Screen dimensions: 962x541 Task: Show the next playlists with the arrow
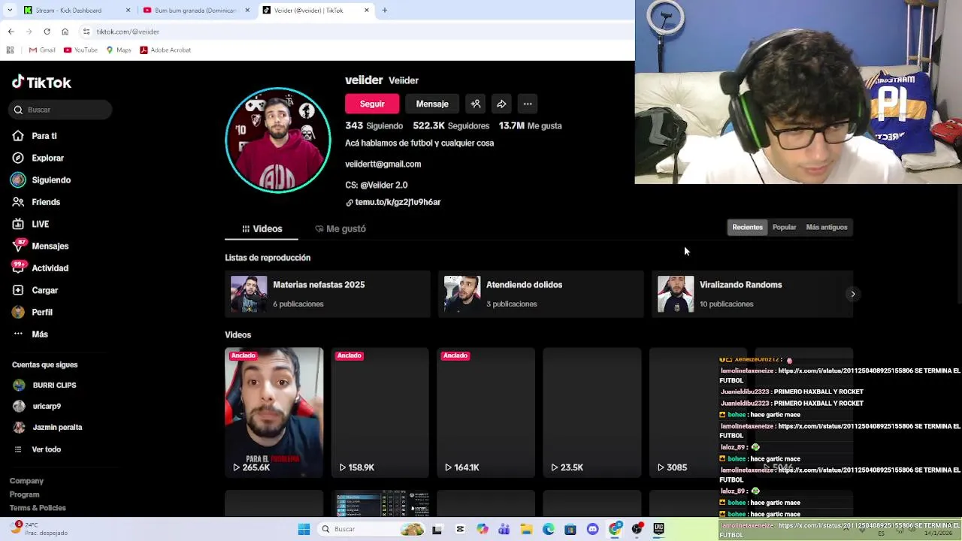click(852, 295)
